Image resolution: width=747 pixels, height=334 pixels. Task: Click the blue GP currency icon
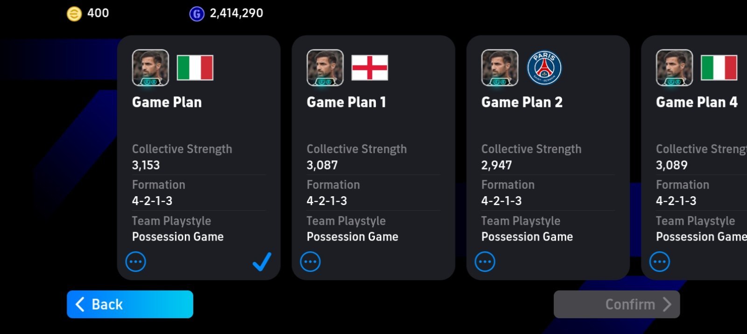tap(197, 14)
